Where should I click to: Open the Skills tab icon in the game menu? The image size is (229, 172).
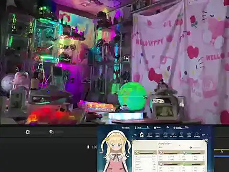click(173, 135)
